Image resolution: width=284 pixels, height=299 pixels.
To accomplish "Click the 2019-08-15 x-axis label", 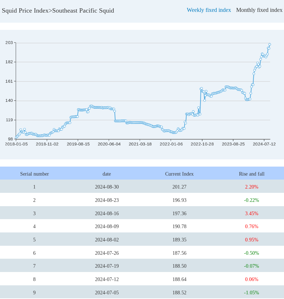I will tap(78, 144).
